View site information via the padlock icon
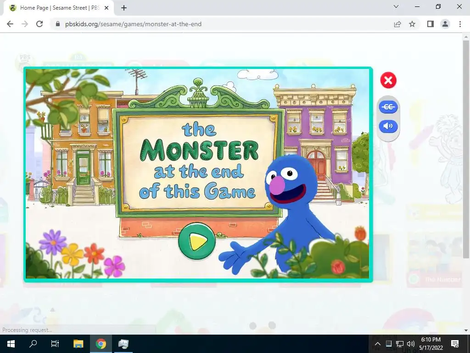This screenshot has height=353, width=470. coord(58,24)
